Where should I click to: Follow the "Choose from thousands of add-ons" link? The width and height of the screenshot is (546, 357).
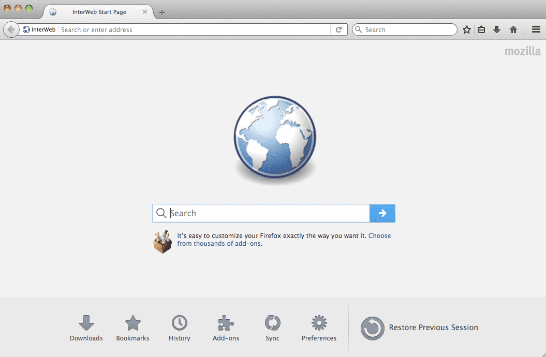284,240
